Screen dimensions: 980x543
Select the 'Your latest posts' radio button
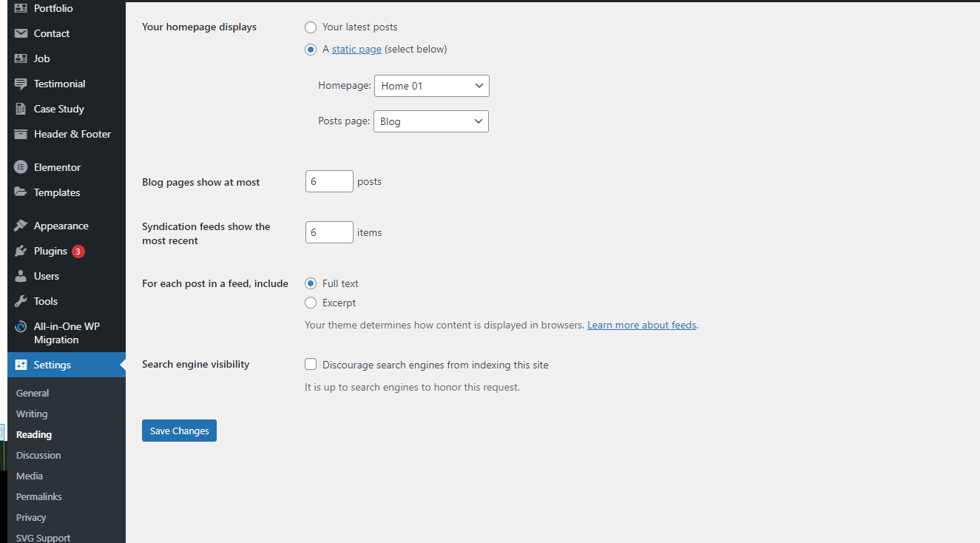click(311, 27)
